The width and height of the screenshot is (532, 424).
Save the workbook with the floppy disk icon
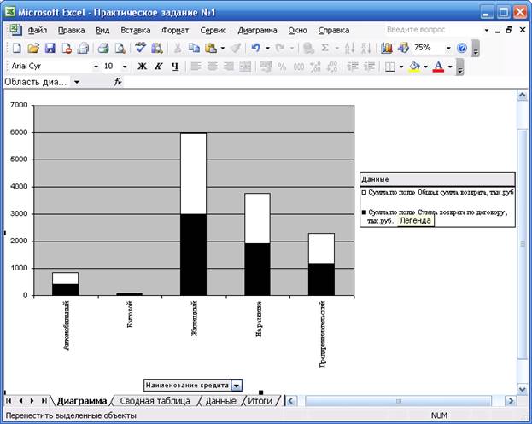(50, 49)
